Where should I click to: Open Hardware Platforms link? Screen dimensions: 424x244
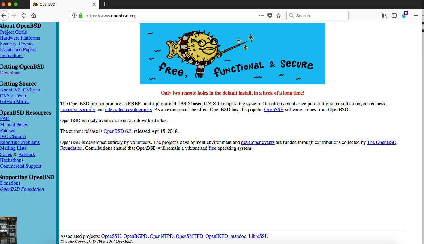[20, 38]
